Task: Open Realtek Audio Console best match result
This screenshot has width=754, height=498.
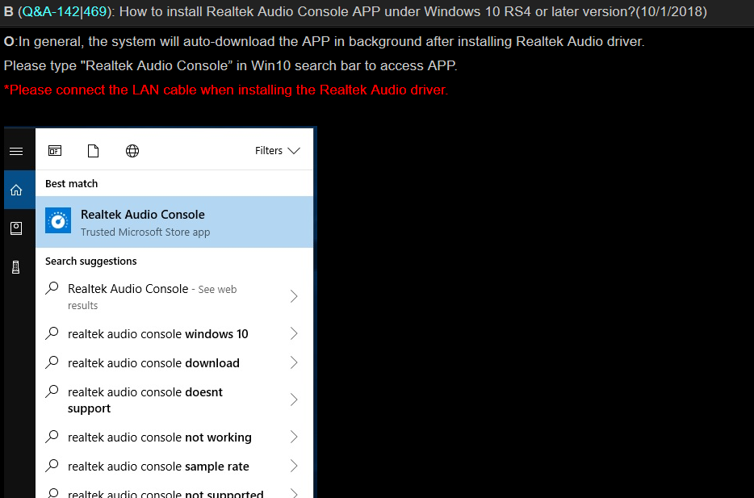Action: 174,222
